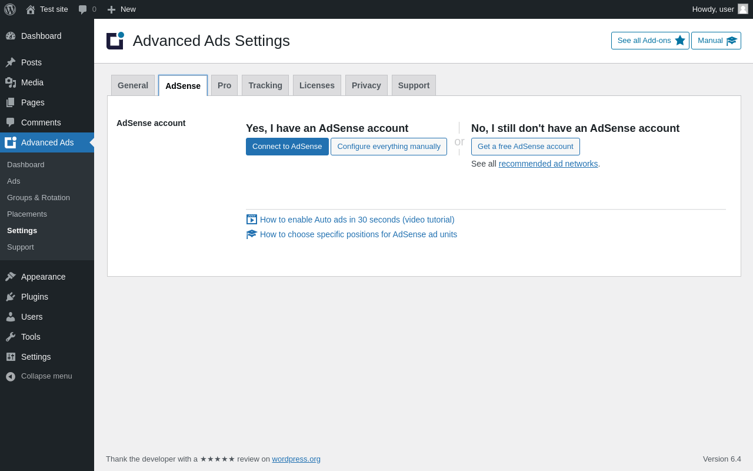Click the plus icon next to New

tap(111, 9)
